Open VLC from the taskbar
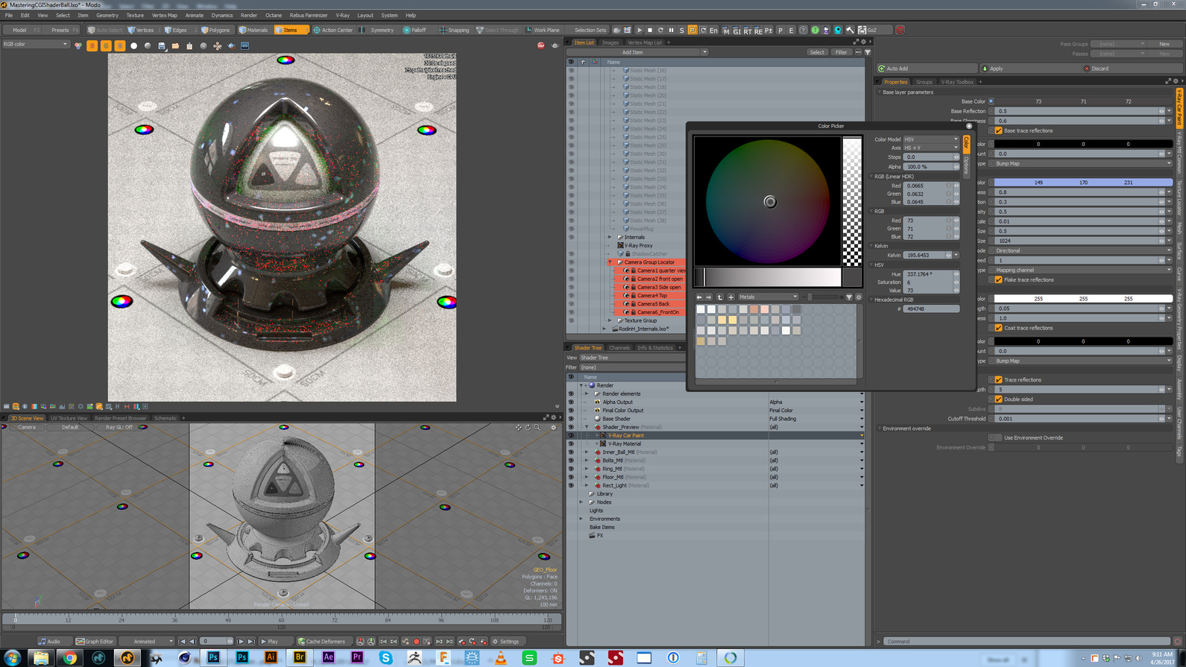The width and height of the screenshot is (1186, 667). coord(501,657)
